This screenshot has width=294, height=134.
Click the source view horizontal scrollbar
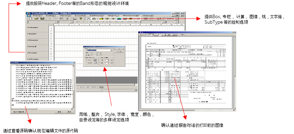(42, 109)
